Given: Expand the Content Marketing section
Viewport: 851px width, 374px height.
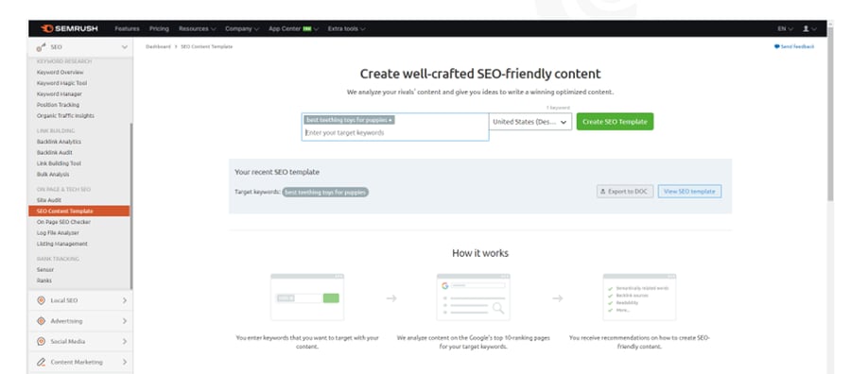Looking at the screenshot, I should click(124, 362).
